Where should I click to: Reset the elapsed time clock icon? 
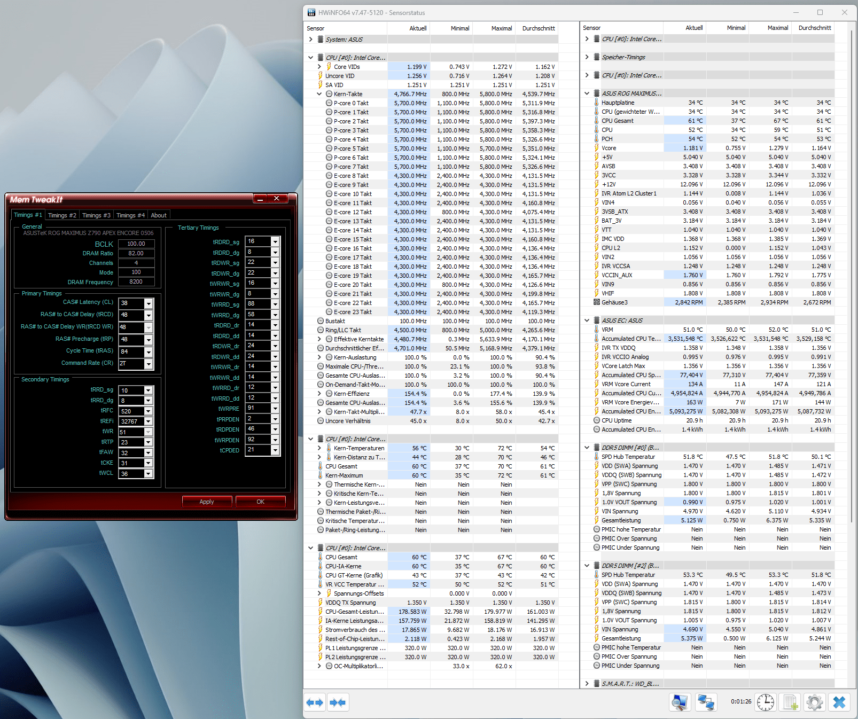pyautogui.click(x=765, y=702)
